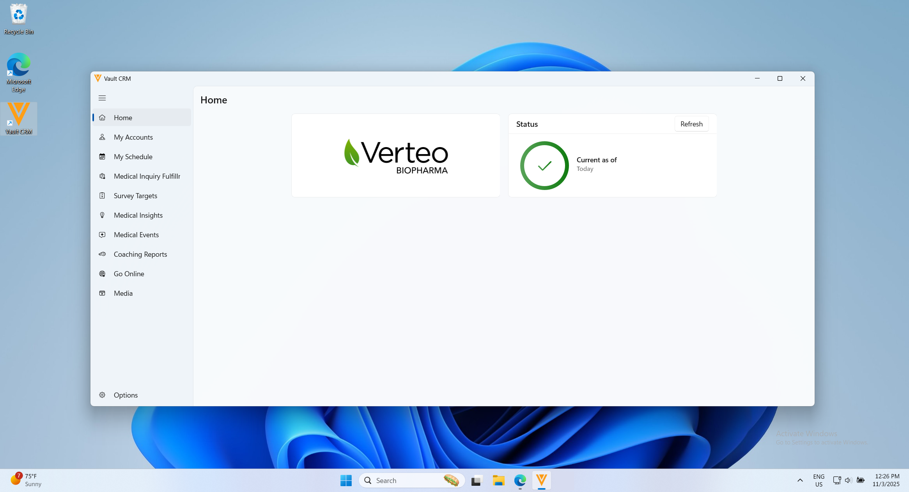Viewport: 909px width, 492px height.
Task: Click the Survey Targets clipboard icon
Action: (x=102, y=195)
